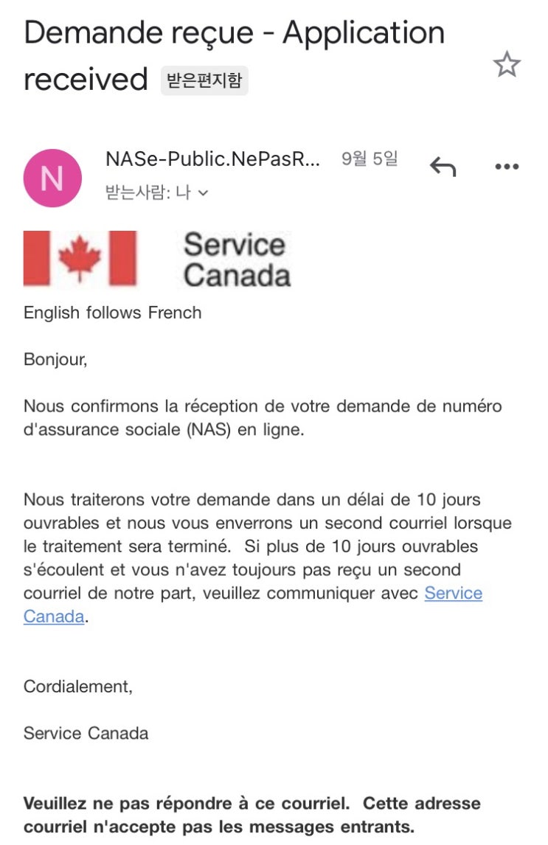Tap the "Cordialement," closing line
The image size is (548, 845).
tap(78, 686)
